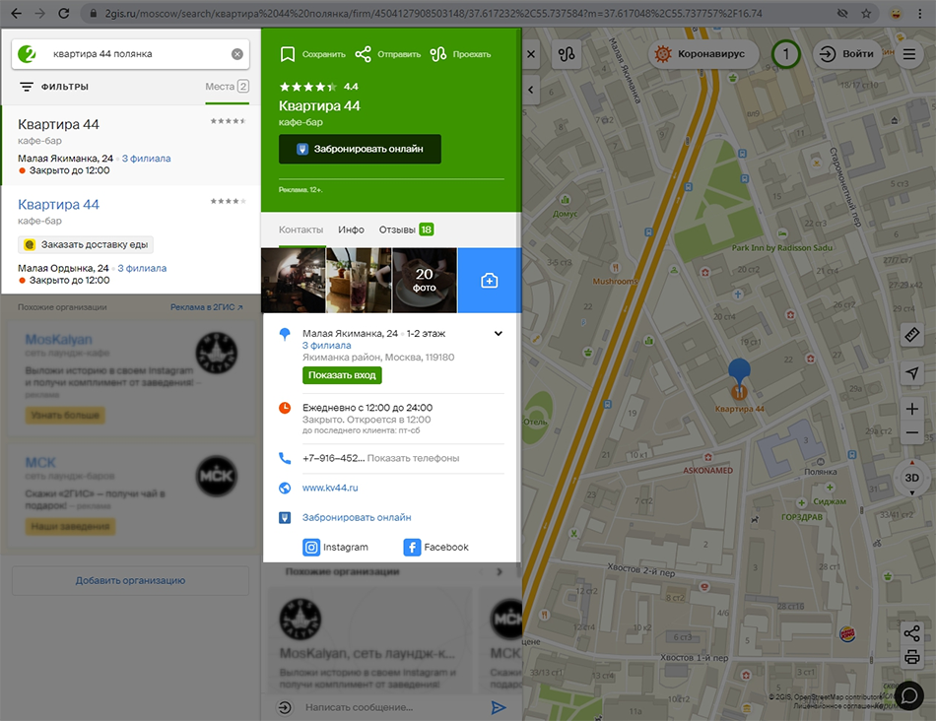The height and width of the screenshot is (721, 936).
Task: Reload the page with refresh icon
Action: [64, 13]
